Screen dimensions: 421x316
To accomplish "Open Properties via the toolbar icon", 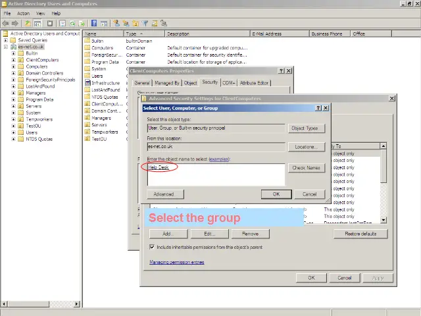I will click(x=62, y=24).
